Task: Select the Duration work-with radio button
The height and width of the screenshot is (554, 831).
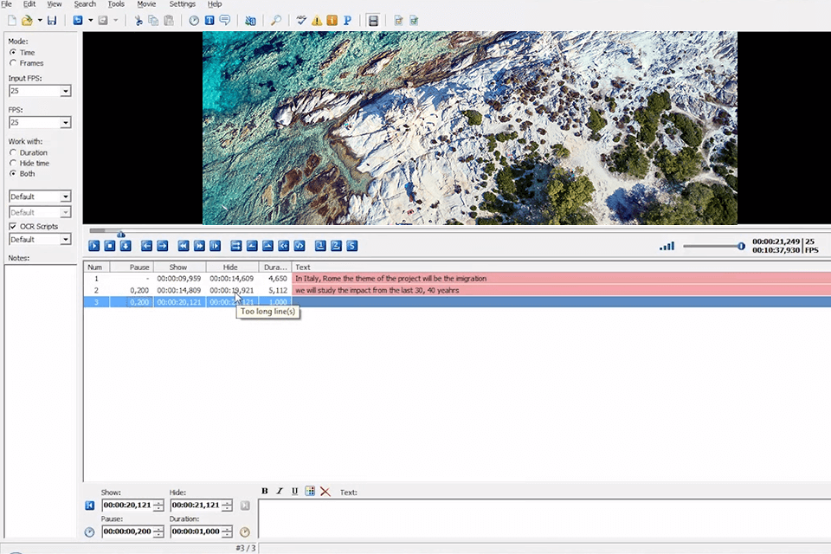Action: point(11,152)
